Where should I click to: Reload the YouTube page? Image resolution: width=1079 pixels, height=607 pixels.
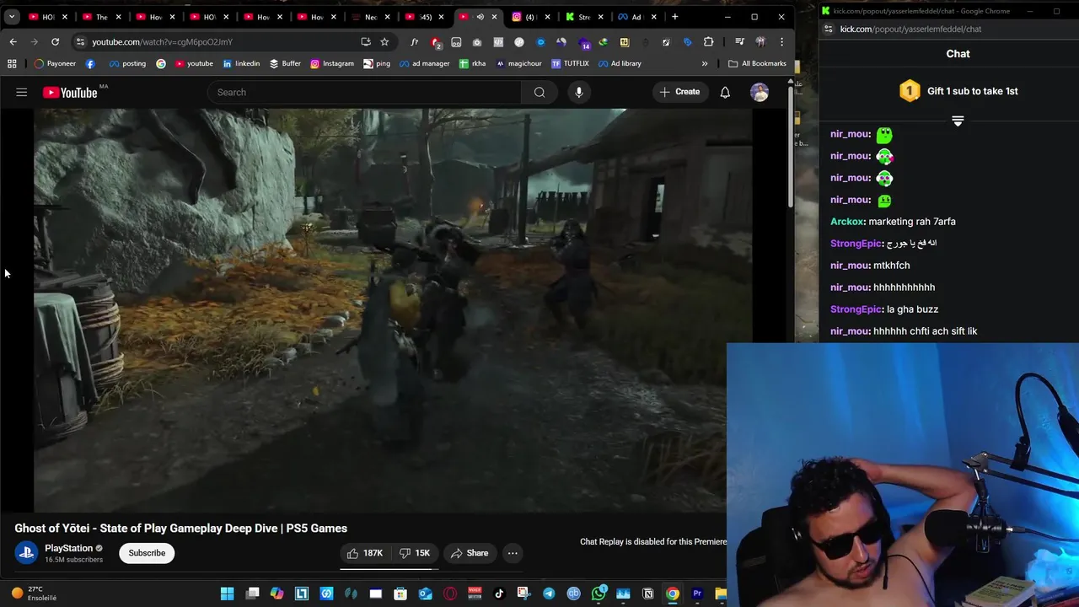[55, 42]
